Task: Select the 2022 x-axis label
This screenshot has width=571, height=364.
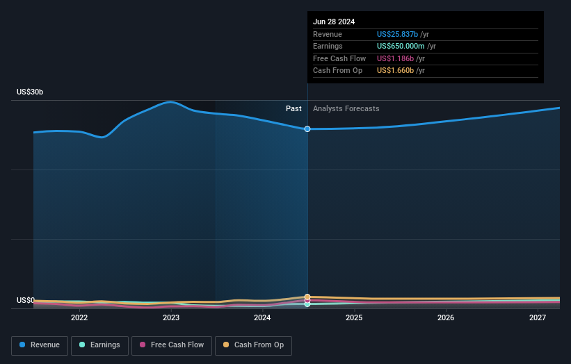Action: [x=79, y=318]
